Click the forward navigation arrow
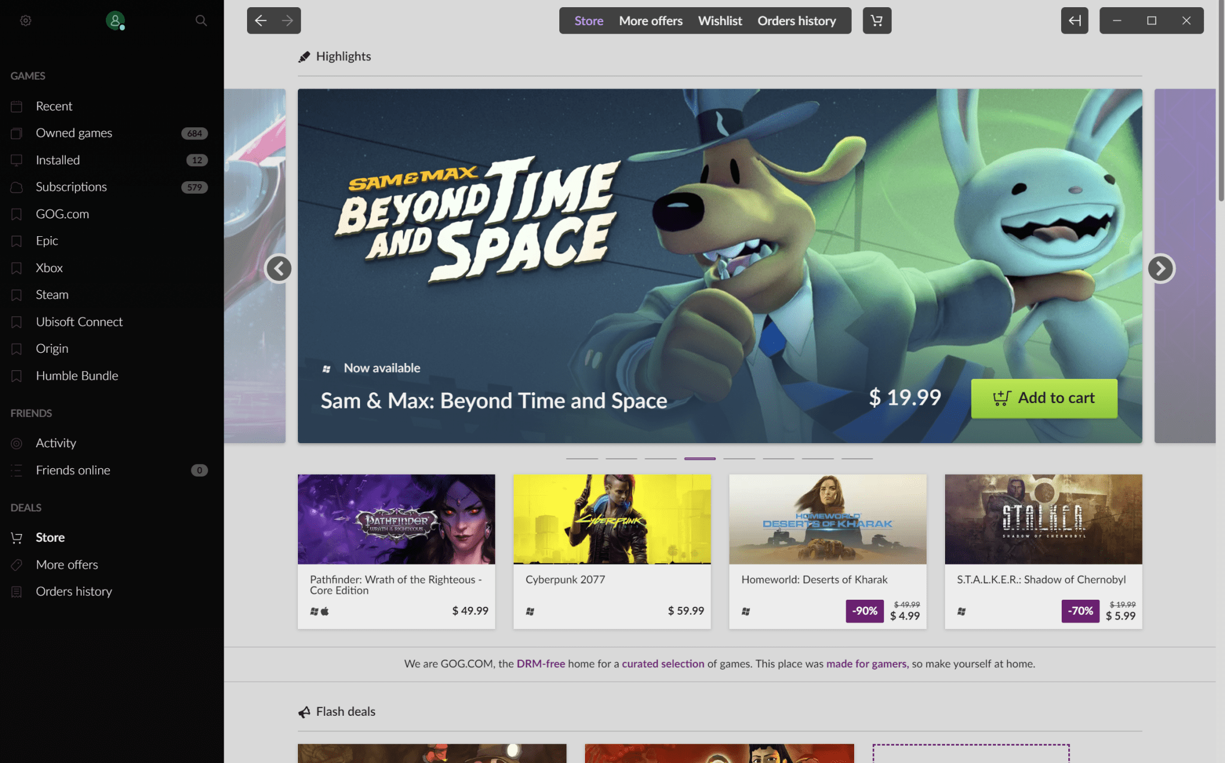Image resolution: width=1225 pixels, height=763 pixels. (x=288, y=20)
